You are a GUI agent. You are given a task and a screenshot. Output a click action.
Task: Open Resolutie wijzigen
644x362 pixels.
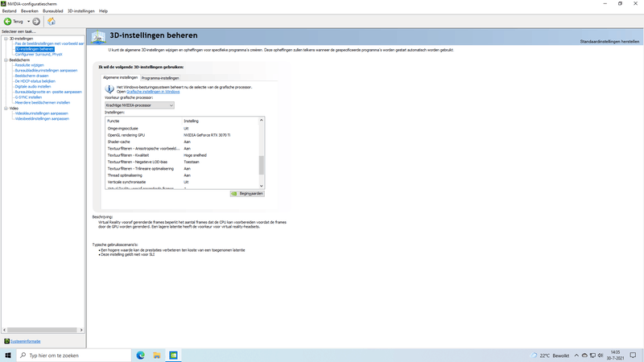click(x=29, y=65)
